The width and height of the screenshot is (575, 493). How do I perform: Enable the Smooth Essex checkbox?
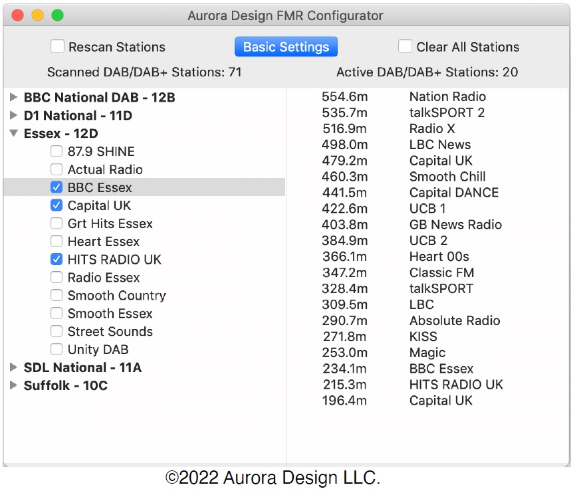(x=56, y=313)
